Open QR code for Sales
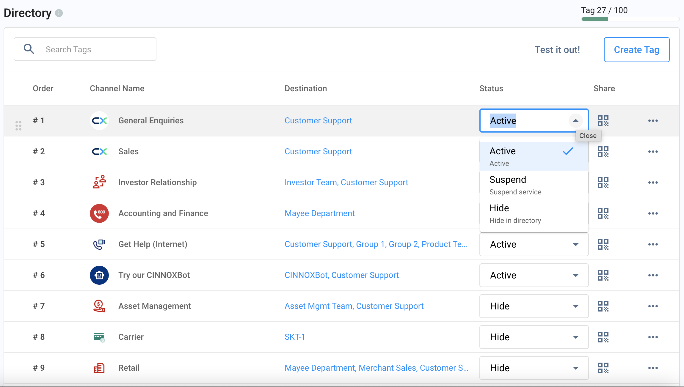 (603, 152)
